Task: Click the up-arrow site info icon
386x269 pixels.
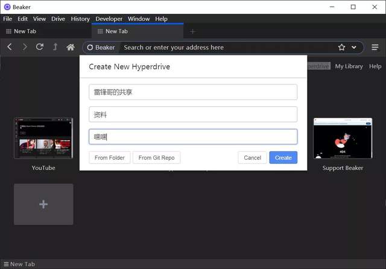Action: [x=55, y=47]
